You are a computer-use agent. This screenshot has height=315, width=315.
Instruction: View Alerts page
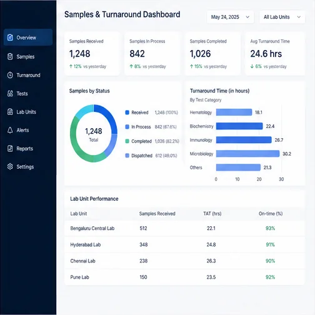tap(22, 130)
